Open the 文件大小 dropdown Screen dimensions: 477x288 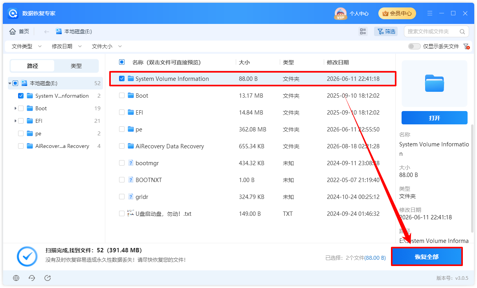click(107, 46)
